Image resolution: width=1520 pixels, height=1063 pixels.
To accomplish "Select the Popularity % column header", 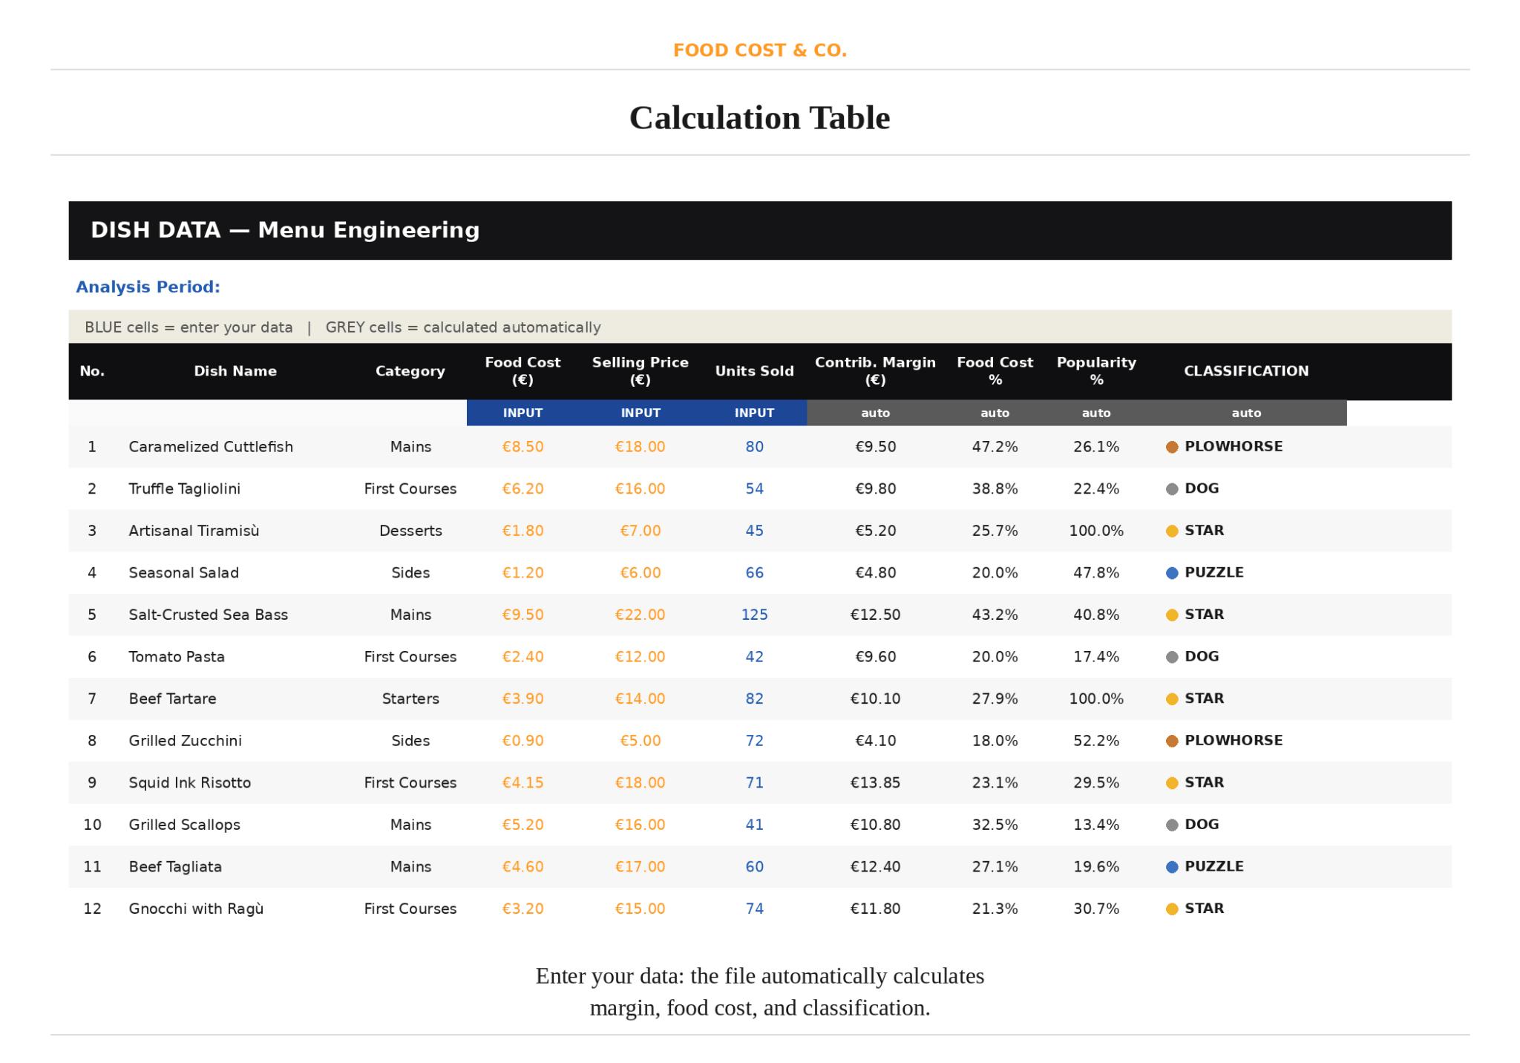I will pos(1096,371).
